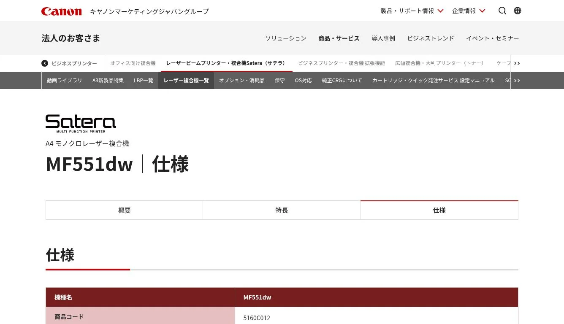Select 広幅複合機・大判プリンター（トナー） category
Image resolution: width=564 pixels, height=324 pixels.
point(439,63)
